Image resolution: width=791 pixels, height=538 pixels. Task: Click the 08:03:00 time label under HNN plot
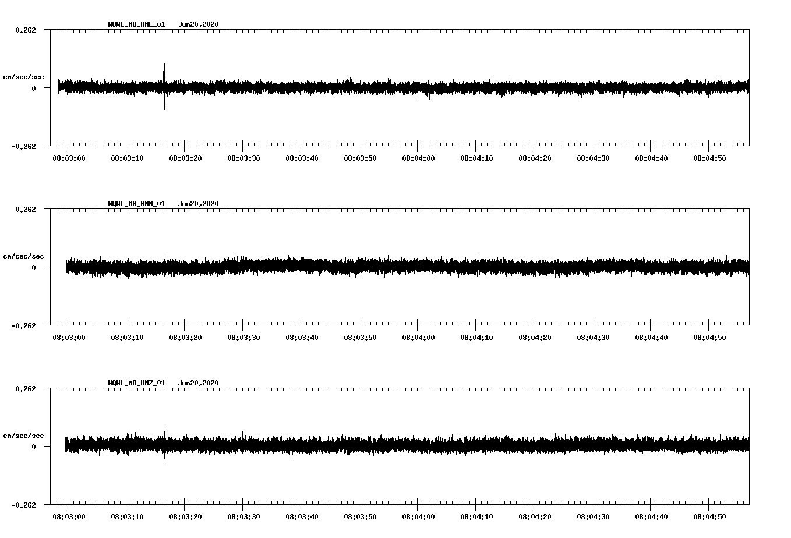pyautogui.click(x=69, y=338)
